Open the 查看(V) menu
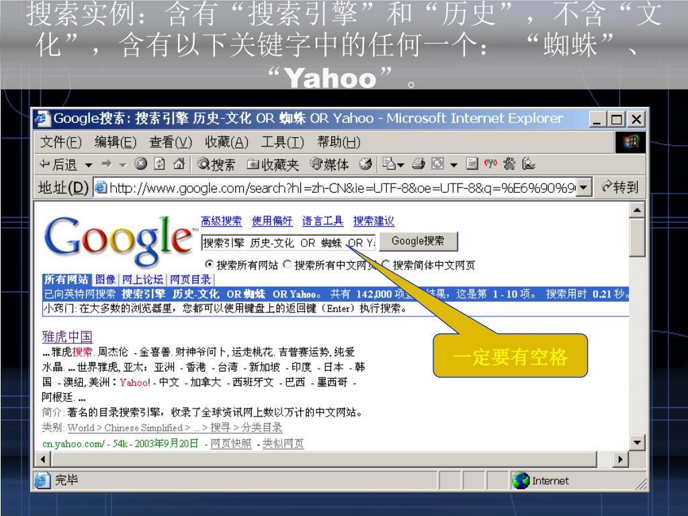Viewport: 688px width, 516px height. 171,142
